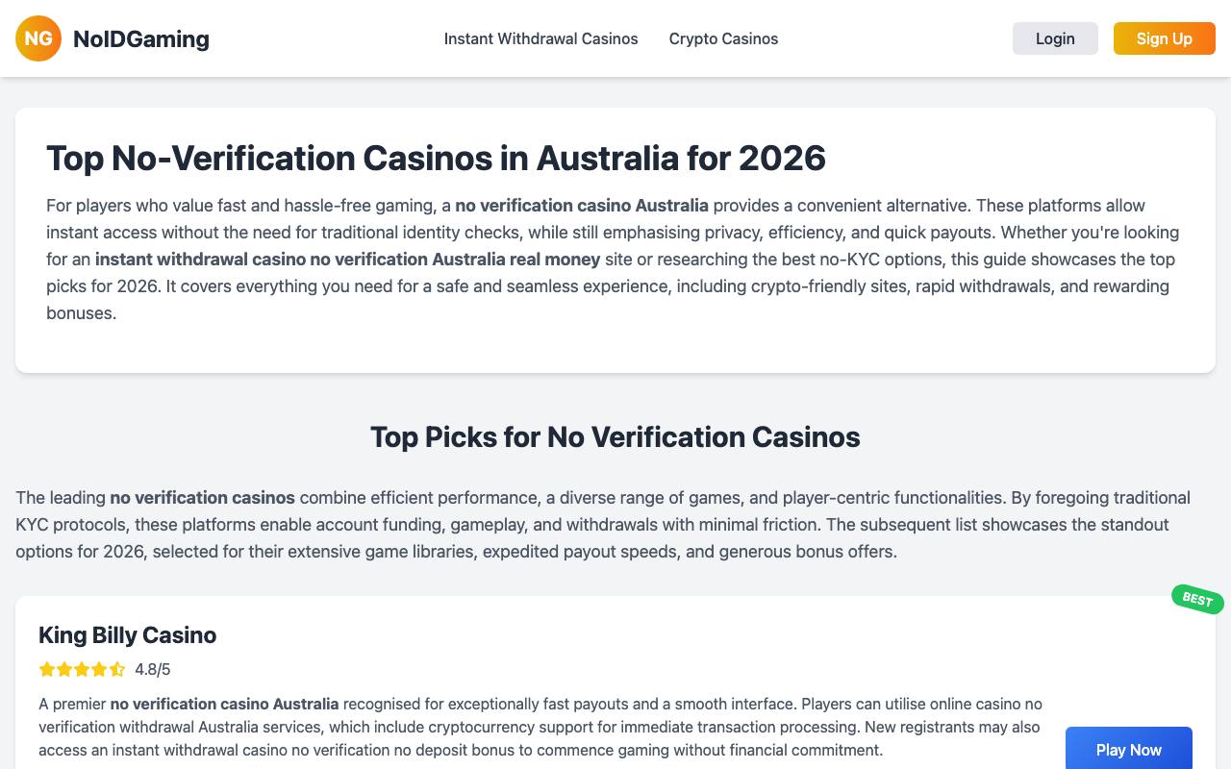
Task: Click the green BEST badge
Action: coord(1197,599)
